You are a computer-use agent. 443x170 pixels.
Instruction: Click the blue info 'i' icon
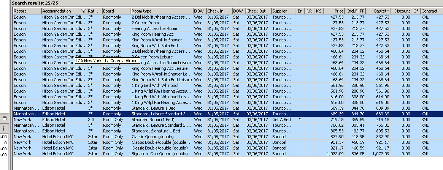pos(3,129)
